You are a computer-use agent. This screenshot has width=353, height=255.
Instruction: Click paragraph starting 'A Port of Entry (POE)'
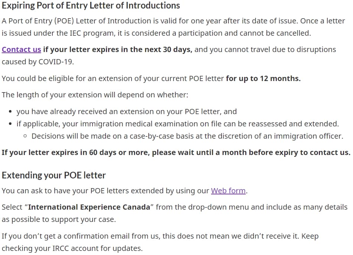point(174,27)
